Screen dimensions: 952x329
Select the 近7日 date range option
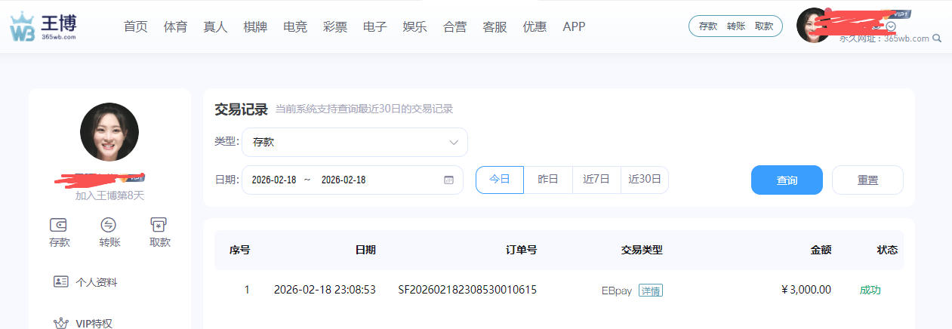(596, 180)
